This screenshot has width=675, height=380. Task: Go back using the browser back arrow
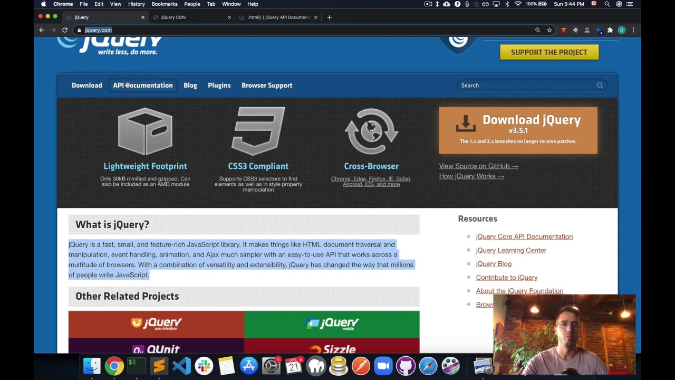tap(42, 30)
